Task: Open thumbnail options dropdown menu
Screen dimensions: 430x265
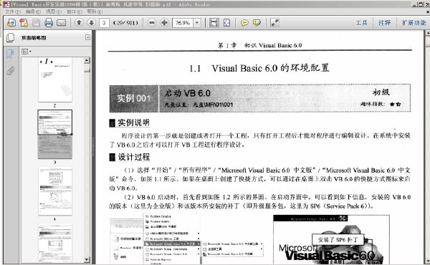Action: pos(27,52)
